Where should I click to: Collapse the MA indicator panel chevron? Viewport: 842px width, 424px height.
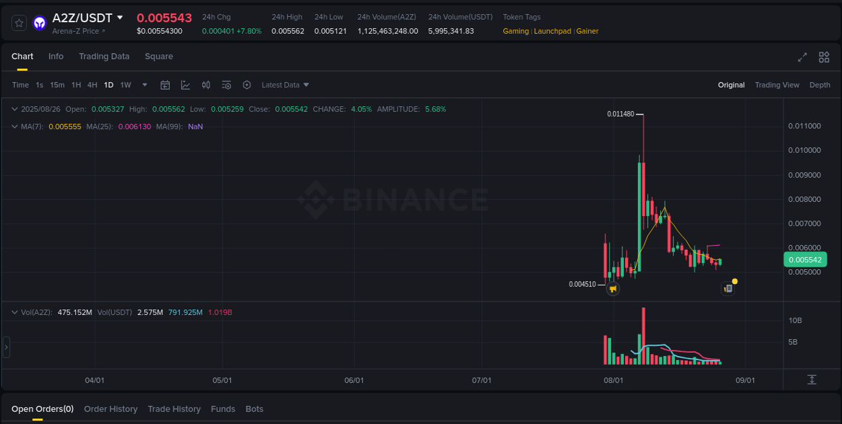pyautogui.click(x=15, y=127)
